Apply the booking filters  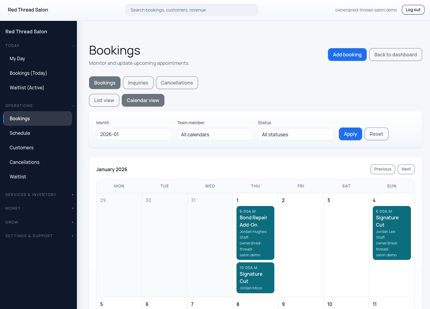[x=350, y=134]
